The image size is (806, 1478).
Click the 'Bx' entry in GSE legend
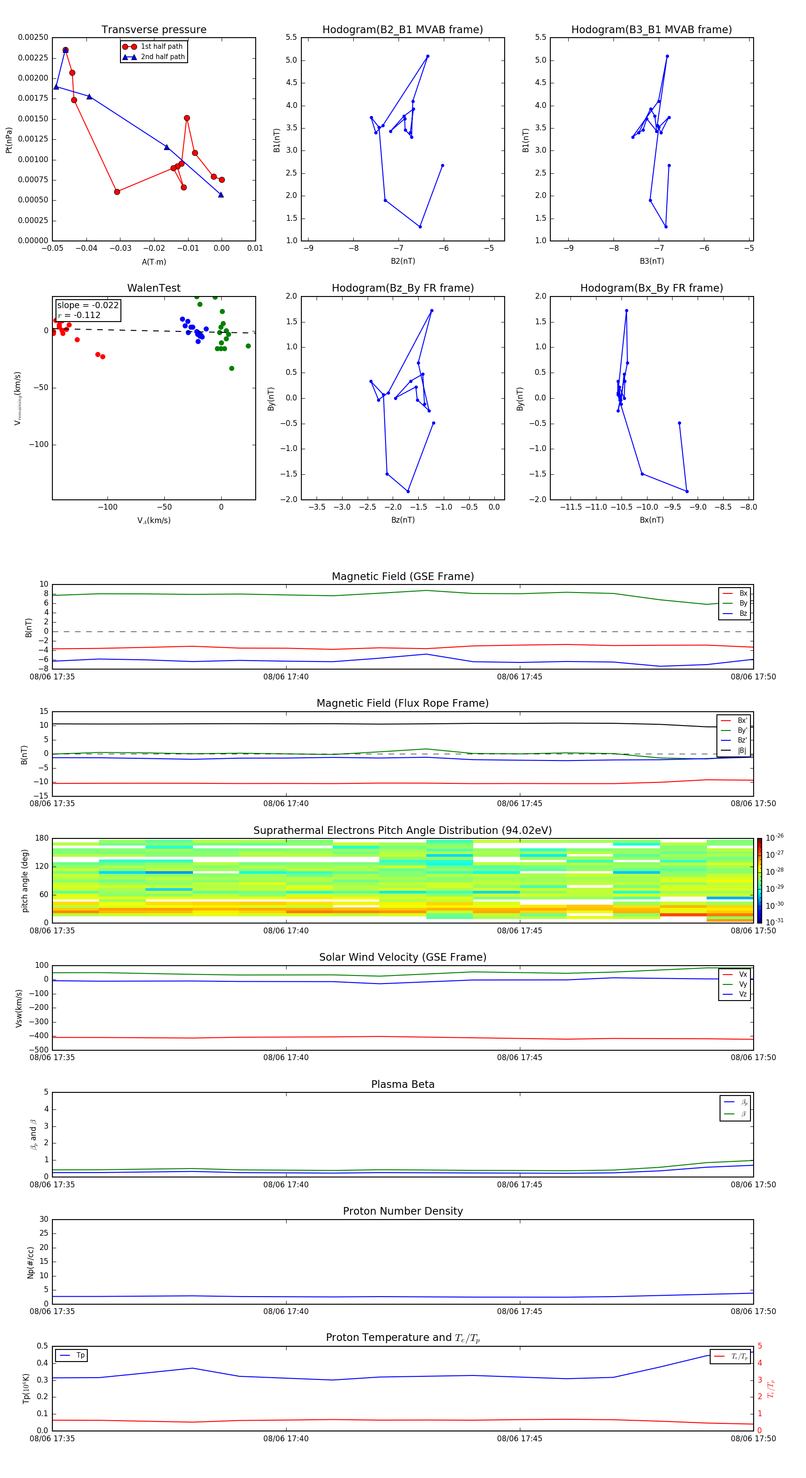click(x=735, y=593)
